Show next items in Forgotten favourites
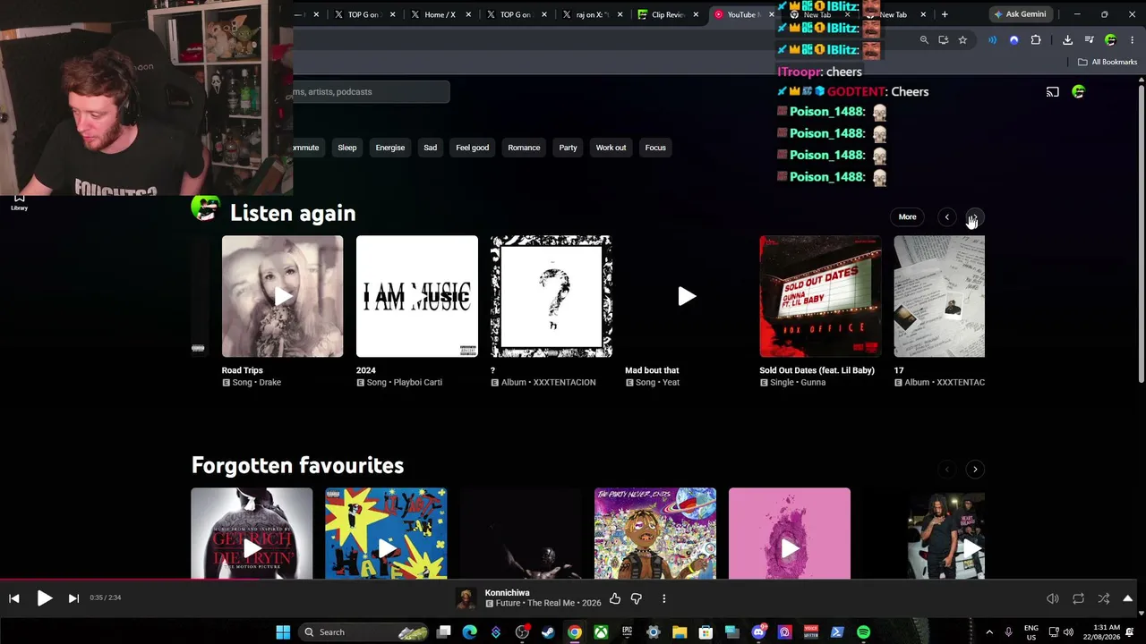The height and width of the screenshot is (644, 1146). (x=975, y=469)
